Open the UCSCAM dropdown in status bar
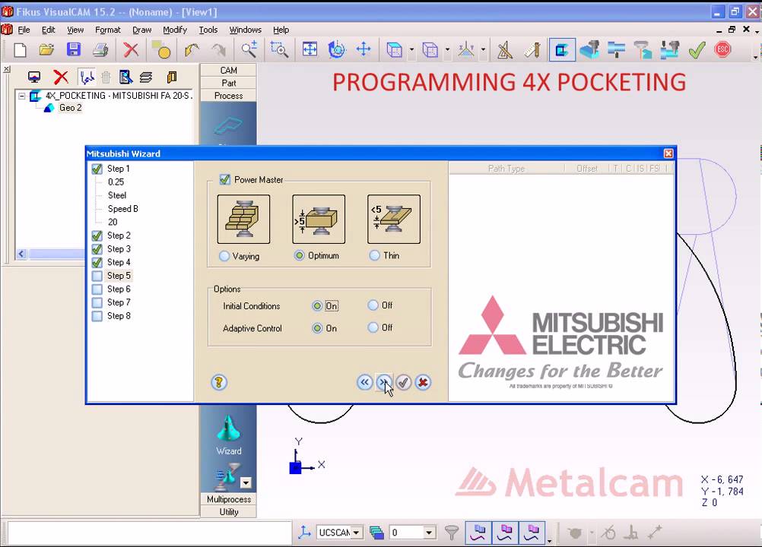 pyautogui.click(x=356, y=533)
